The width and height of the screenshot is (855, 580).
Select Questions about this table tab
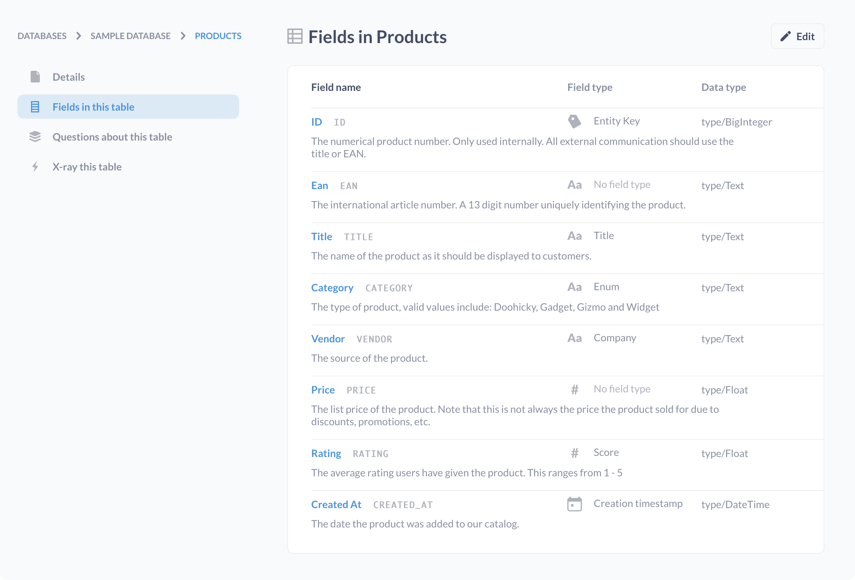[x=112, y=137]
